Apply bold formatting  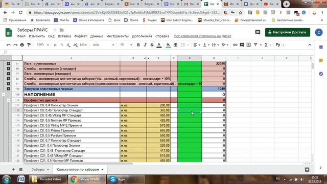pos(138,45)
